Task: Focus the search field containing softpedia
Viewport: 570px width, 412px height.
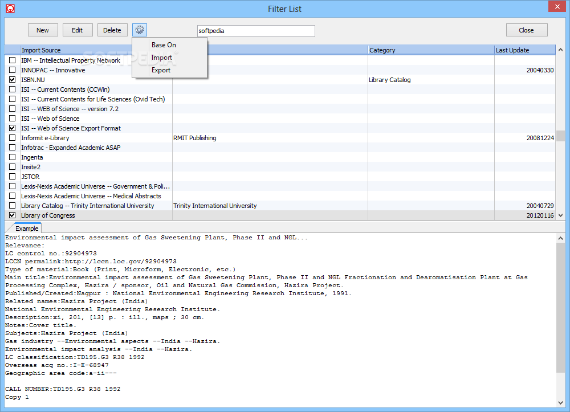Action: pyautogui.click(x=256, y=31)
